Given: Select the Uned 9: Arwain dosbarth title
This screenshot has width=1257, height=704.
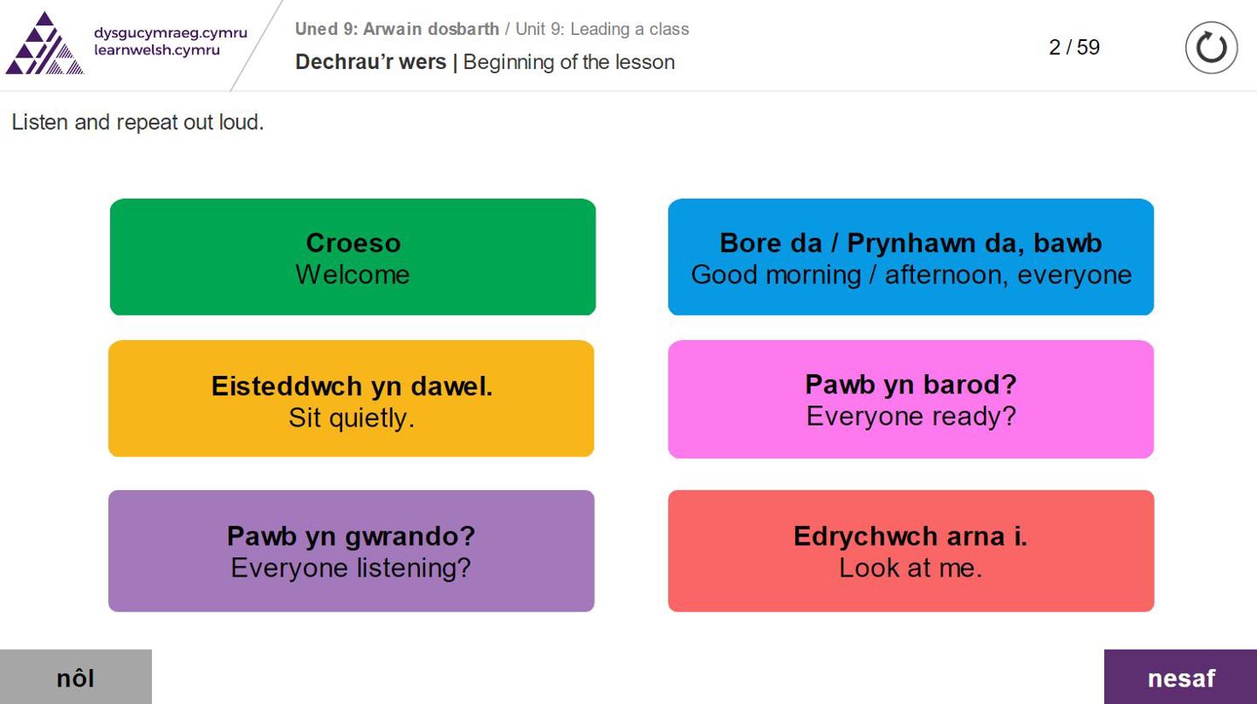Looking at the screenshot, I should click(x=396, y=29).
